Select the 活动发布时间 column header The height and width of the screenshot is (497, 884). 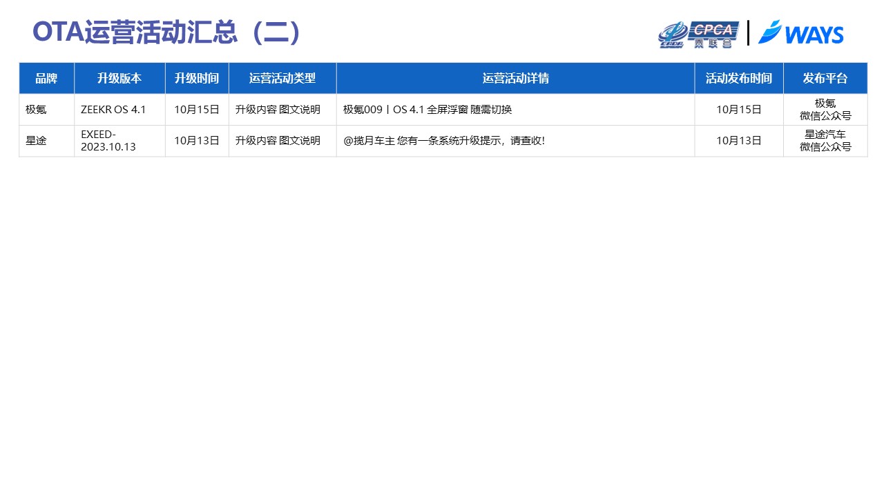(739, 78)
